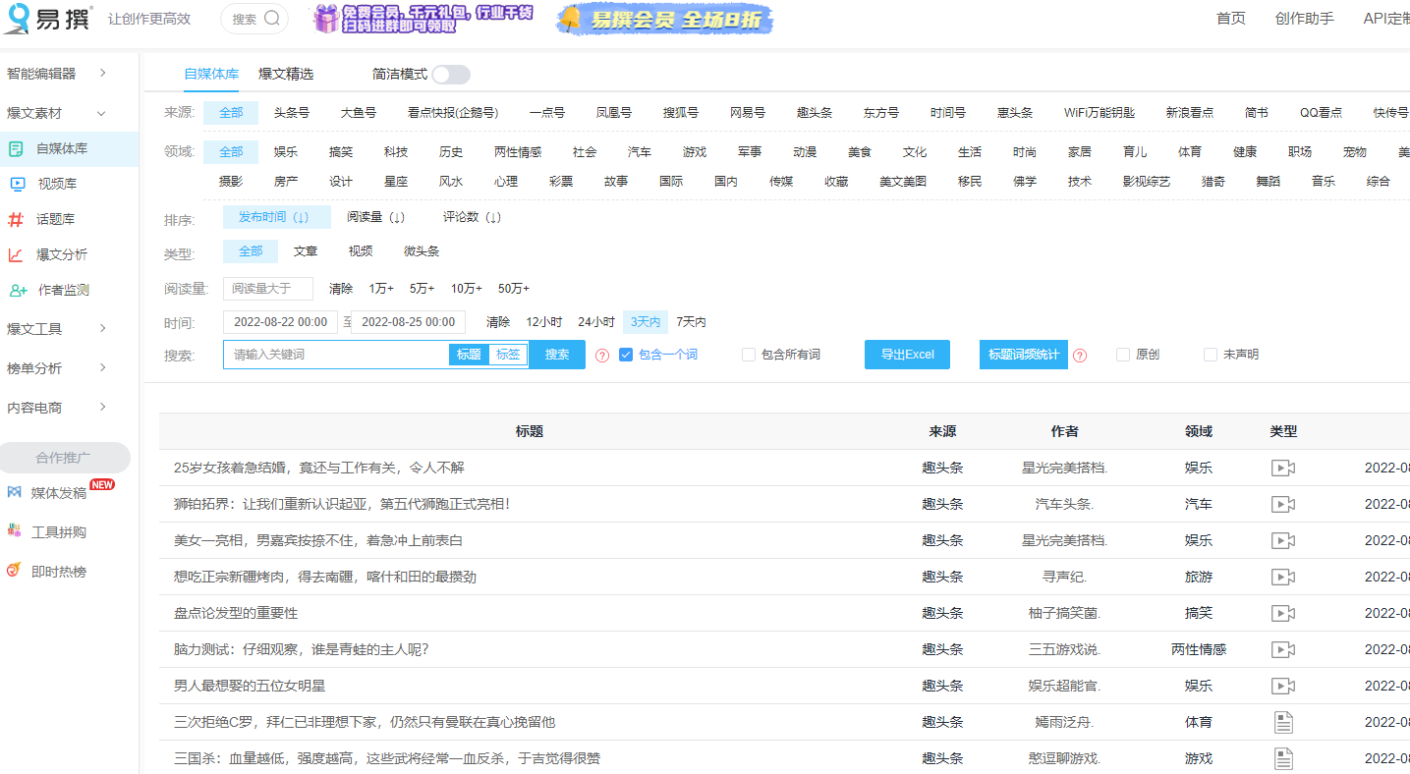Select the 7天内 time range
The width and height of the screenshot is (1410, 774).
click(691, 322)
